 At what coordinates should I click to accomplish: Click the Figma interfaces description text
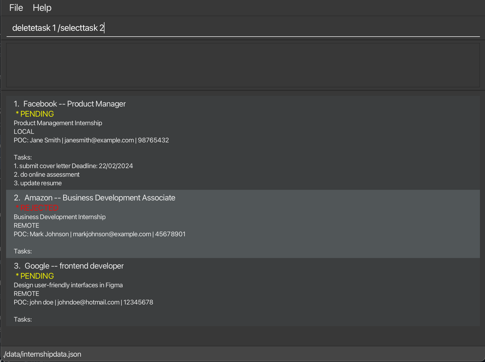click(68, 285)
